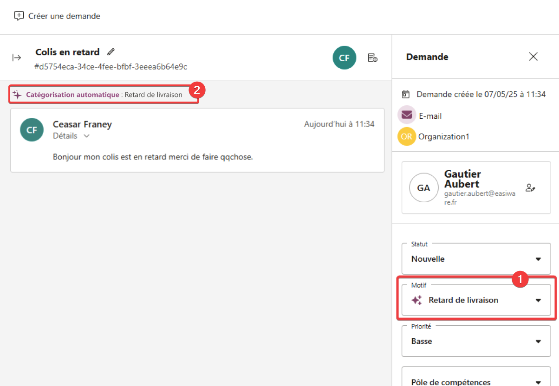Collapse panel using the arrow-to-bar icon

pyautogui.click(x=17, y=58)
